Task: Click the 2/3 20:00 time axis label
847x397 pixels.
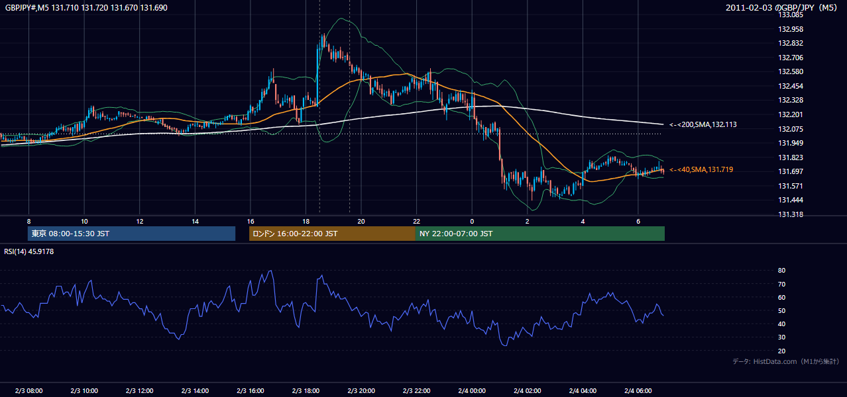Action: click(x=361, y=391)
